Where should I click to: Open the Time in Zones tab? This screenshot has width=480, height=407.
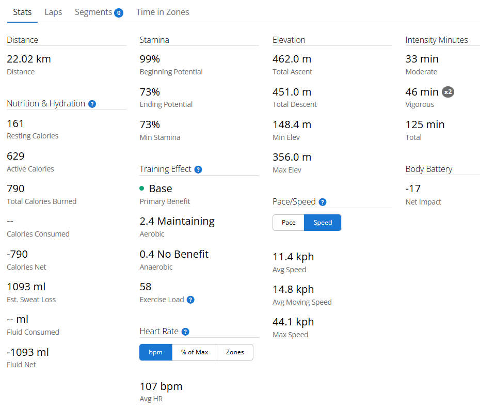coord(163,12)
